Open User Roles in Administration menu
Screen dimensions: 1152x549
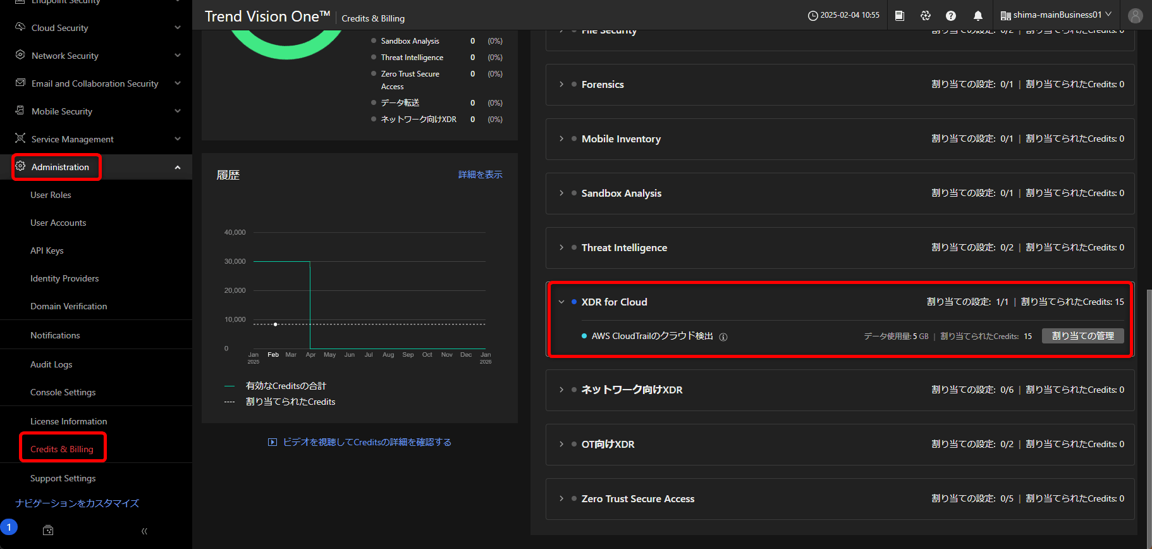[x=51, y=195]
